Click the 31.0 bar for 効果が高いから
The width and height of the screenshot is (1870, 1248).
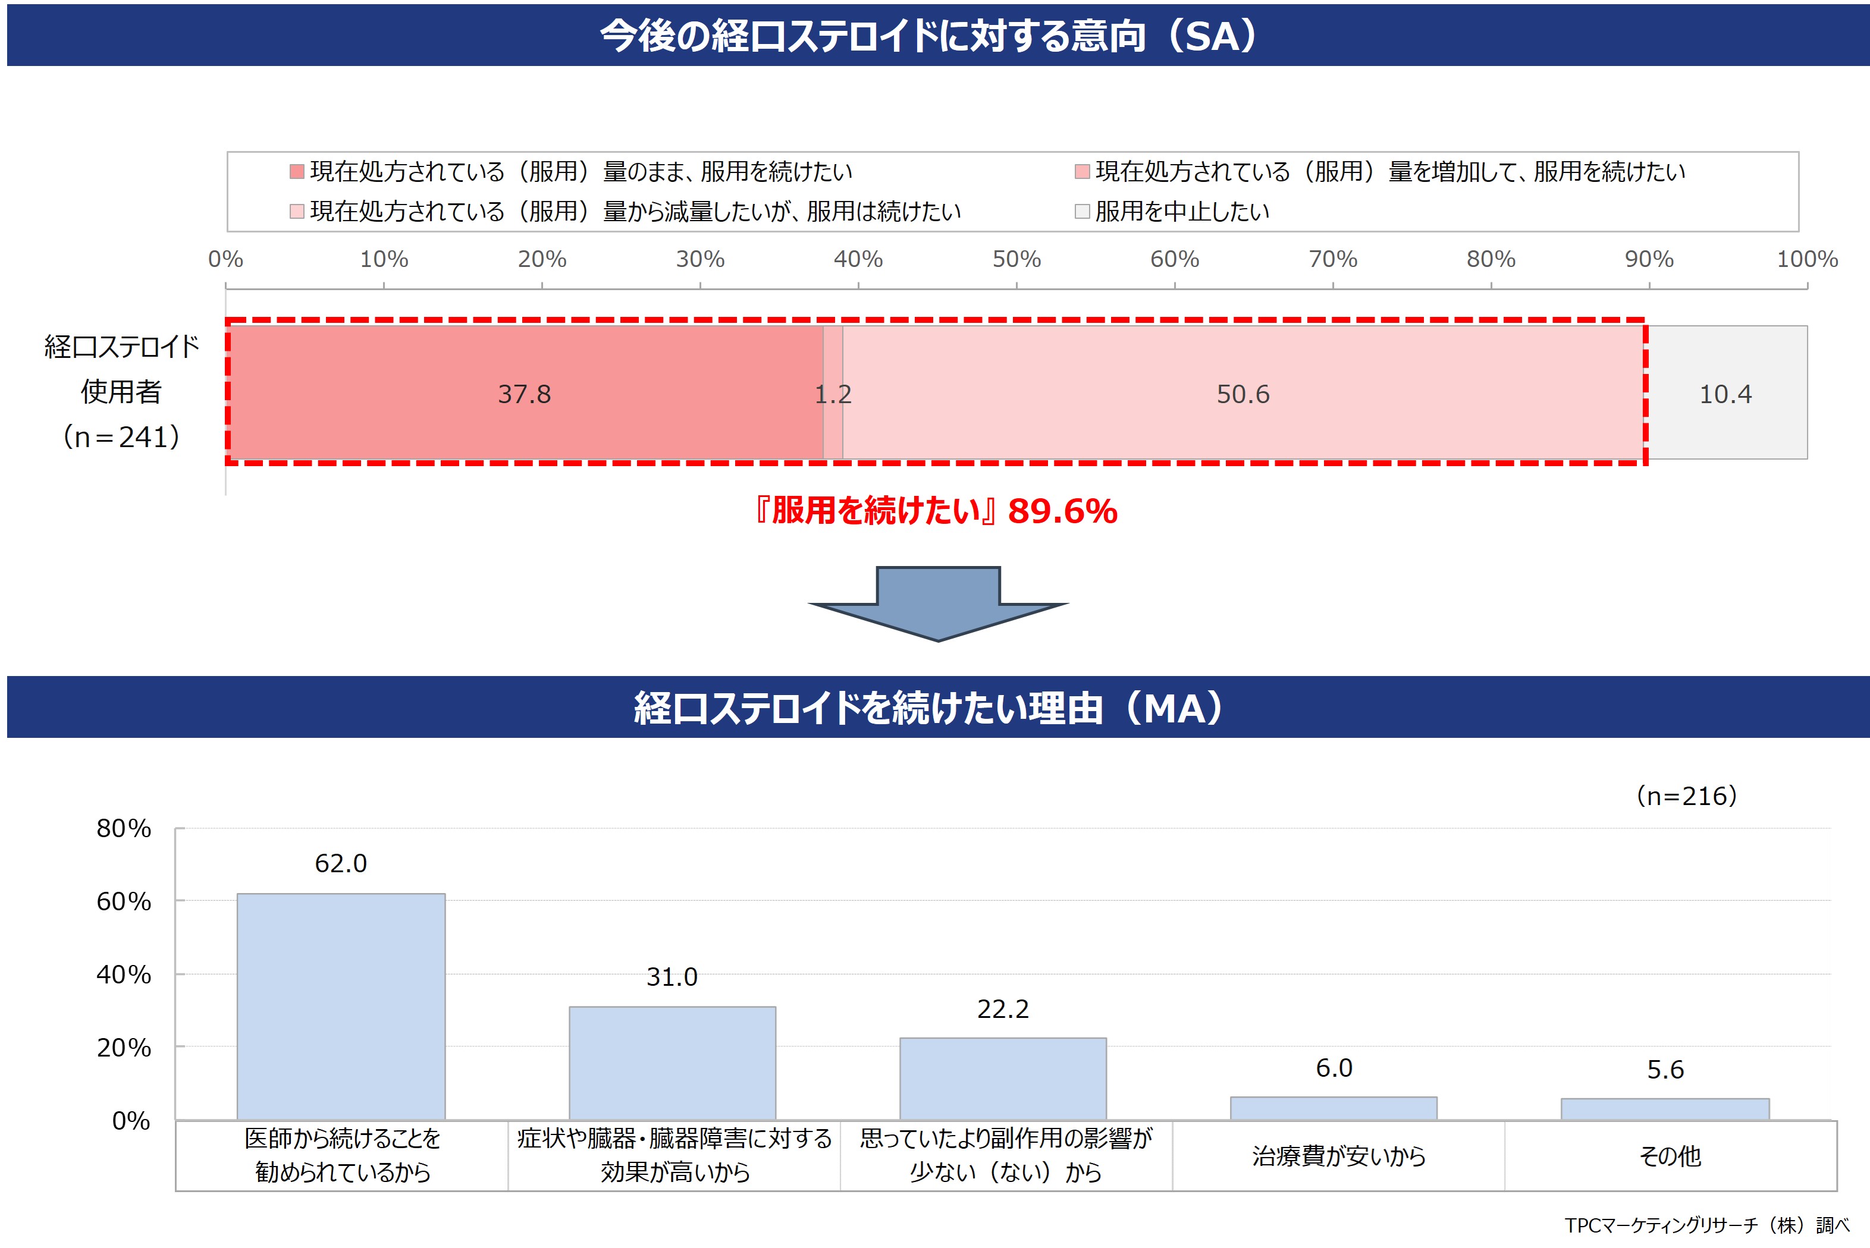pos(672,1062)
